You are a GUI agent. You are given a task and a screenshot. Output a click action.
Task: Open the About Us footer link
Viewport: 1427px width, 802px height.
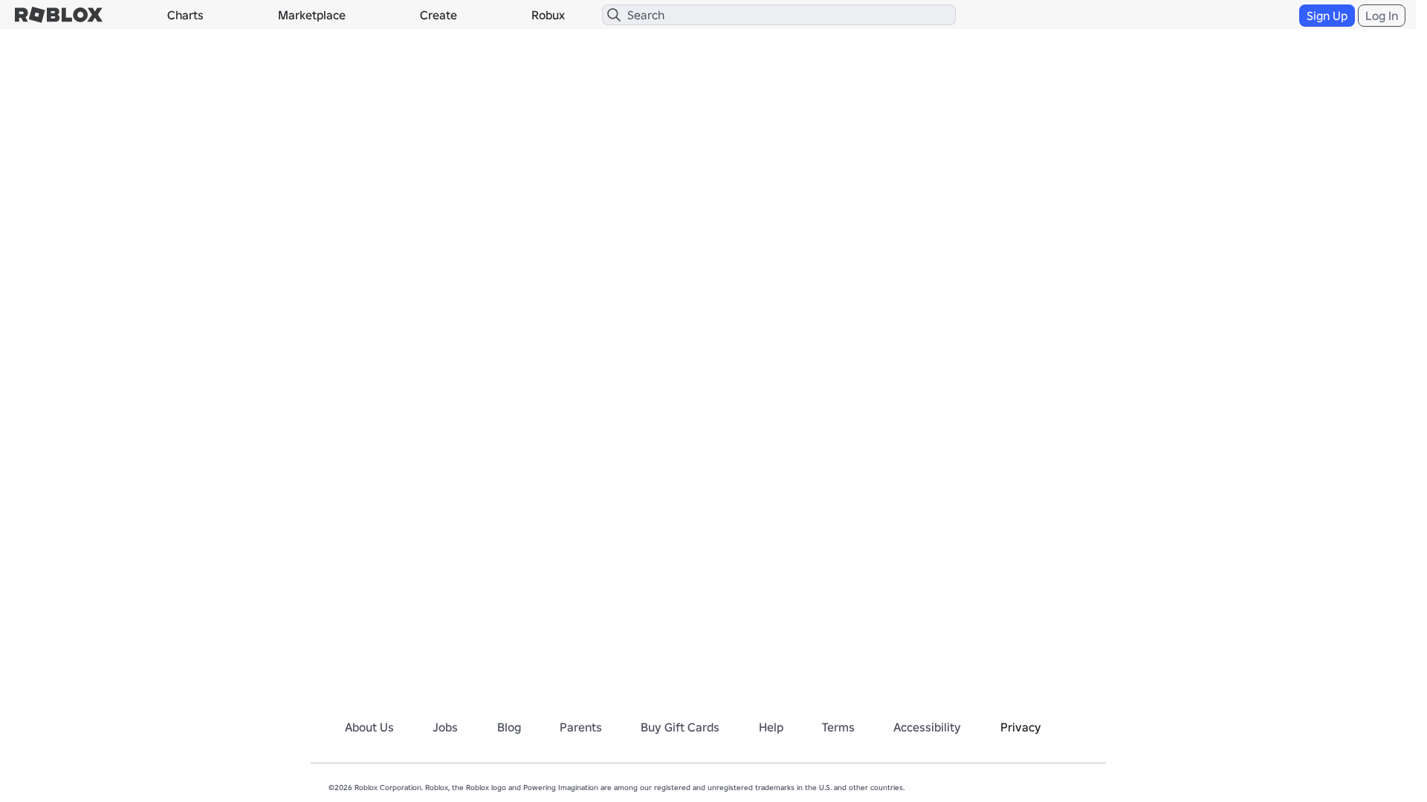tap(369, 727)
